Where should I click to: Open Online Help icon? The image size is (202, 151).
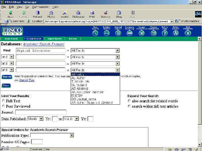165,33
